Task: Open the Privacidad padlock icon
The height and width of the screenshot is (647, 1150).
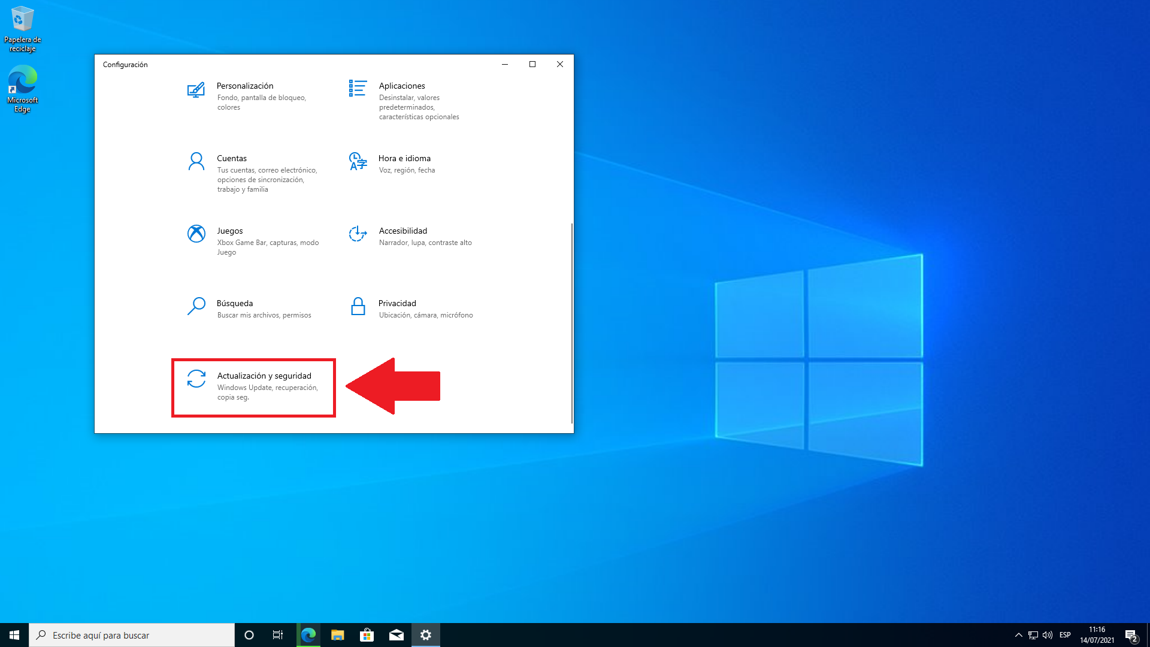Action: click(358, 306)
